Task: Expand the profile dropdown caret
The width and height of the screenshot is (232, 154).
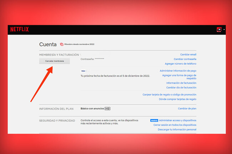Action: (x=224, y=30)
